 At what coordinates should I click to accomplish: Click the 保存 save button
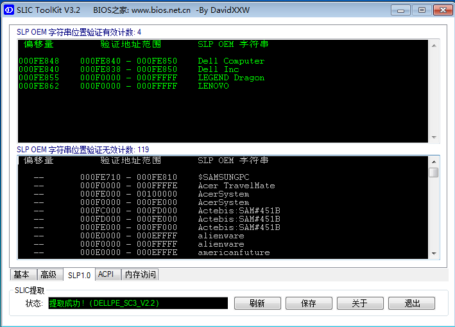[x=309, y=303]
